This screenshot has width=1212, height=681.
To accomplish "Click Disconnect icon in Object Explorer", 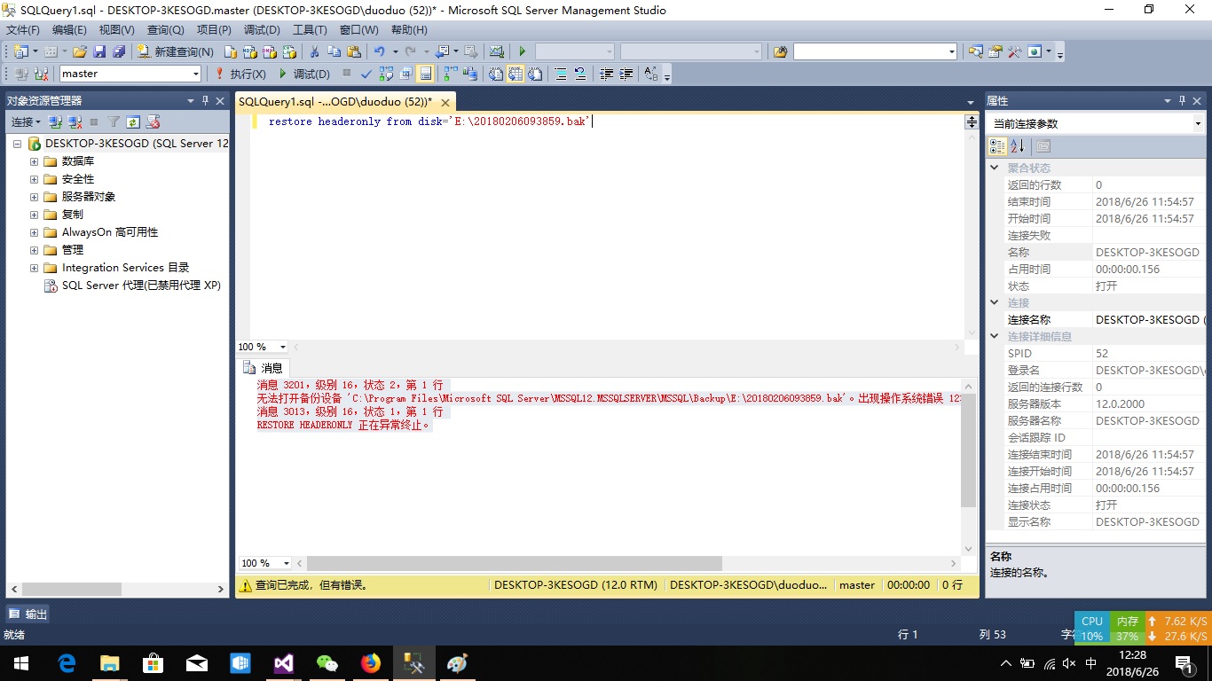I will point(75,121).
